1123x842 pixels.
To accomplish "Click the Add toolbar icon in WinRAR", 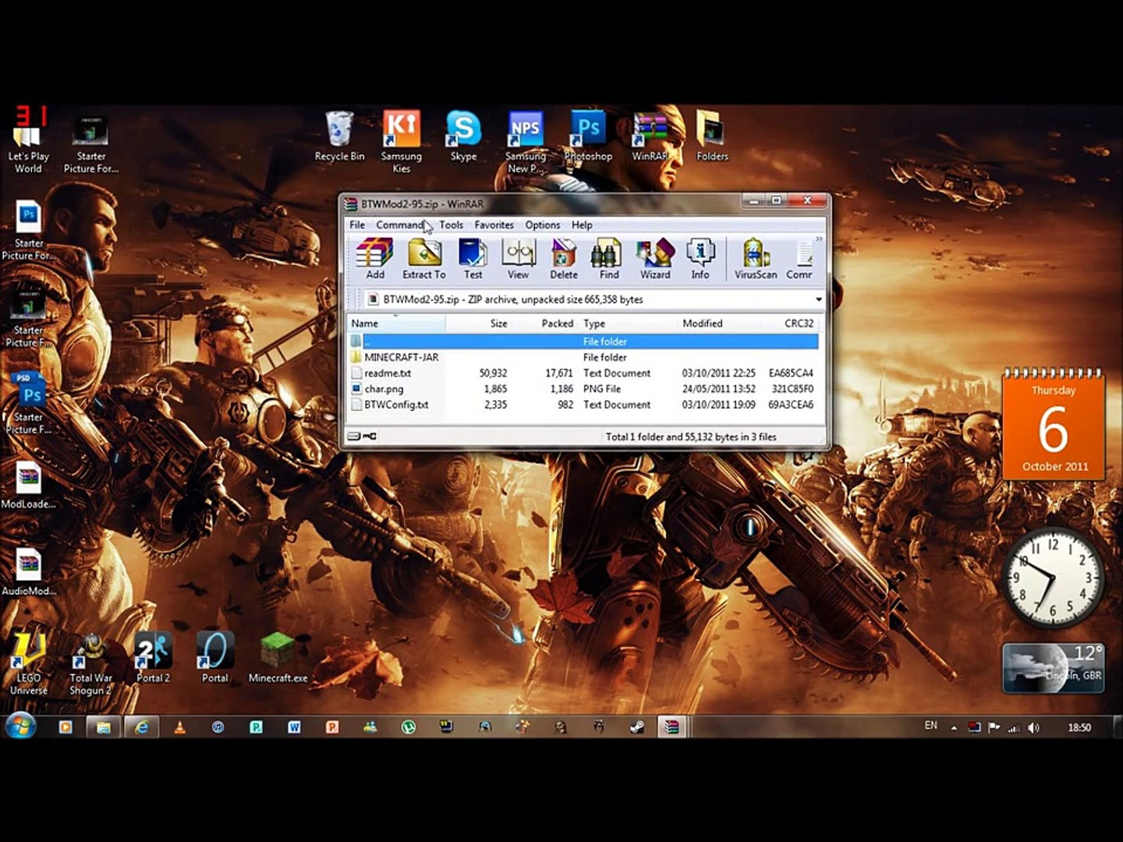I will (x=375, y=260).
